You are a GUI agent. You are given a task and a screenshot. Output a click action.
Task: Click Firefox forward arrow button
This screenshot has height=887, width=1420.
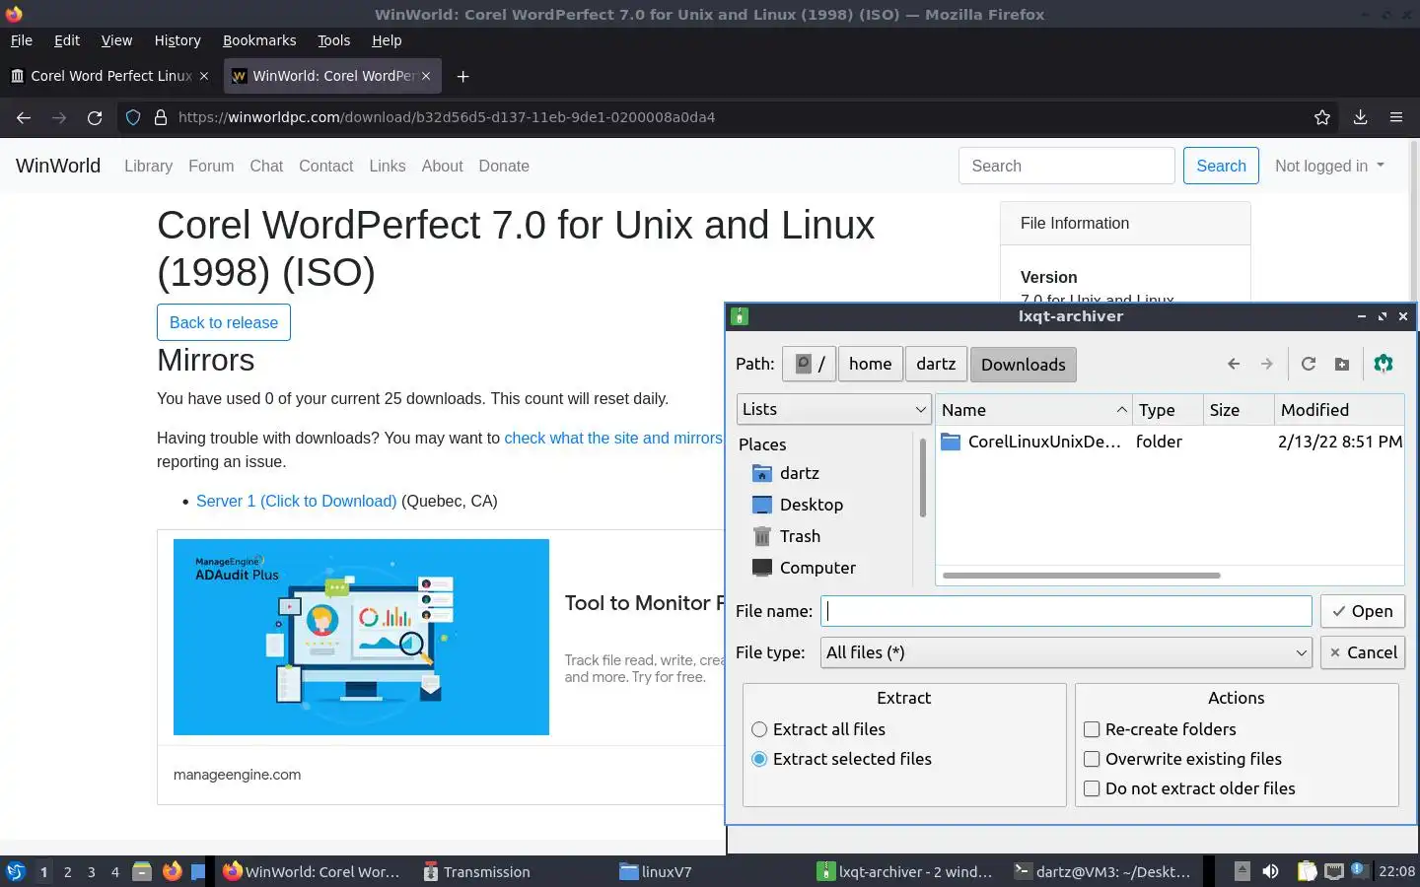(x=59, y=117)
